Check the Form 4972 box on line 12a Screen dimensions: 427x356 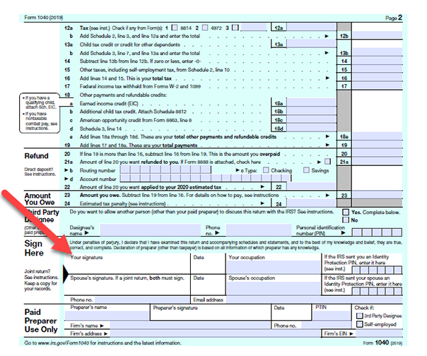(205, 28)
